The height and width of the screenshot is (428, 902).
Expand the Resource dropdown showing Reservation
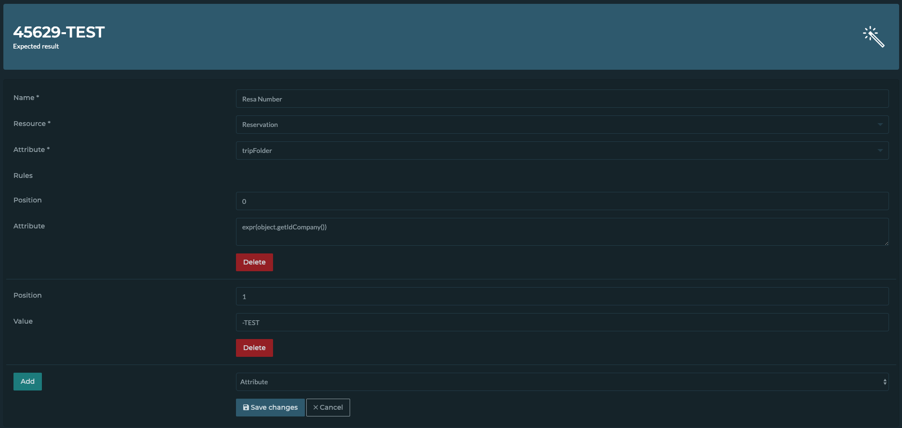(x=562, y=125)
